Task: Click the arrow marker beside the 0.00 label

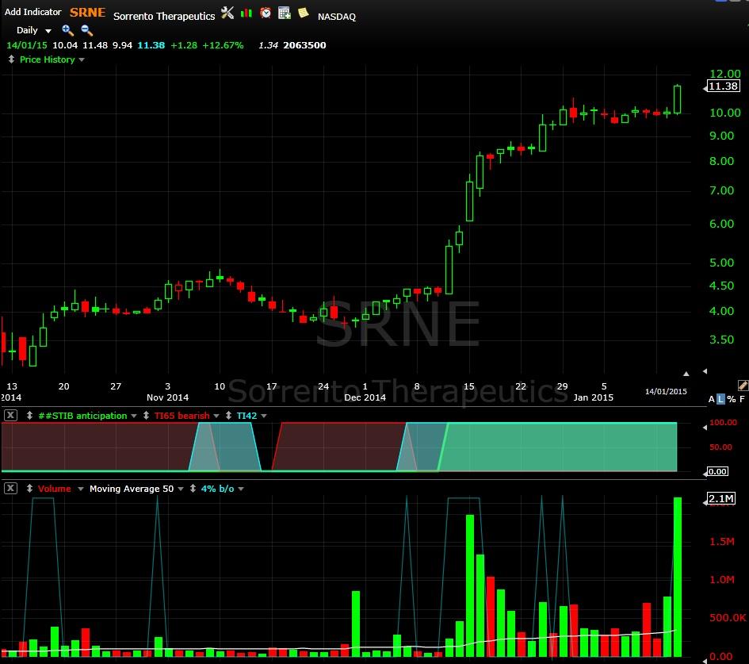Action: click(x=705, y=474)
